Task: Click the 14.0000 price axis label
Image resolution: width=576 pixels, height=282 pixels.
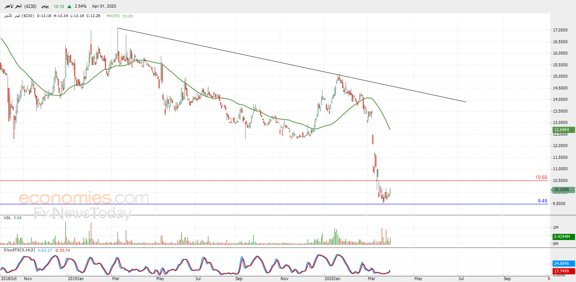Action: click(560, 99)
